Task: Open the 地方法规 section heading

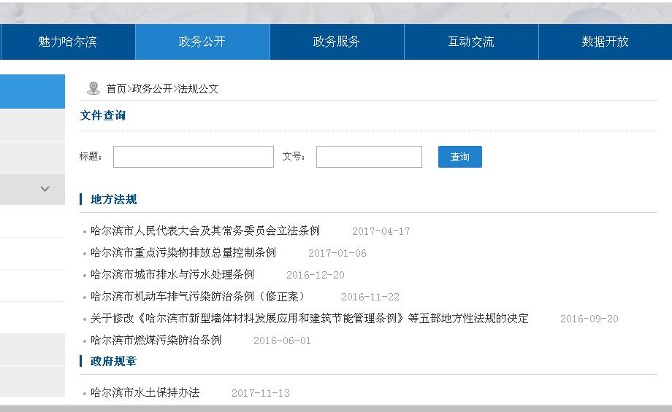Action: 113,199
